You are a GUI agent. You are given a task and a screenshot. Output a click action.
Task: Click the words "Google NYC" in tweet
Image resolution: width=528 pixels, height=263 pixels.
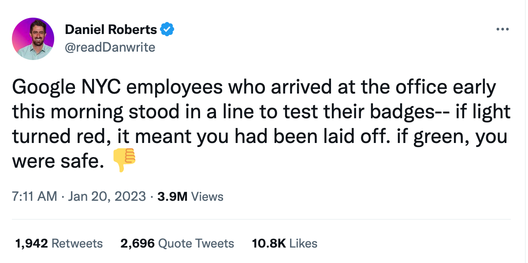pos(66,88)
